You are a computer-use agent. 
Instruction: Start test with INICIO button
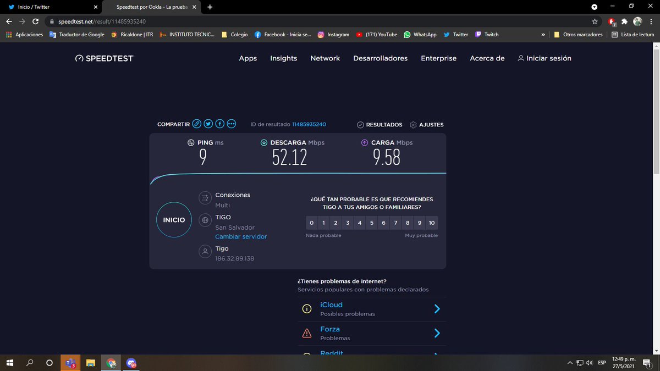(174, 220)
